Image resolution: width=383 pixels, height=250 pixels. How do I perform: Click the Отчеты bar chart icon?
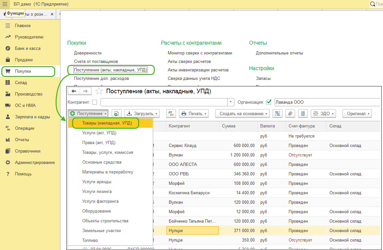pos(8,140)
